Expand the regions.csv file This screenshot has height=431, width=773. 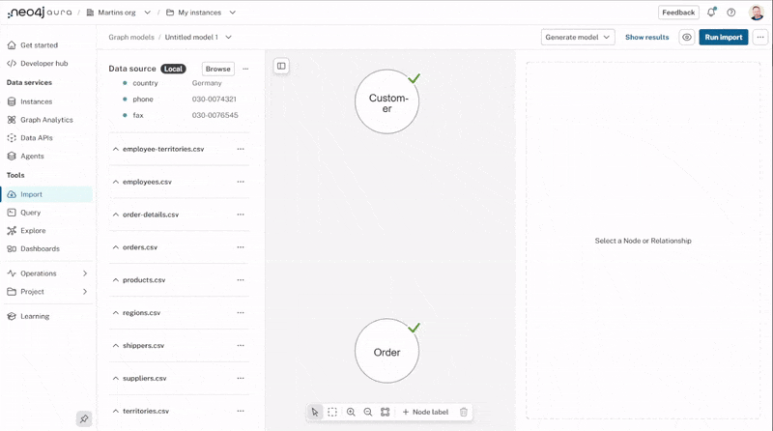[x=115, y=313]
